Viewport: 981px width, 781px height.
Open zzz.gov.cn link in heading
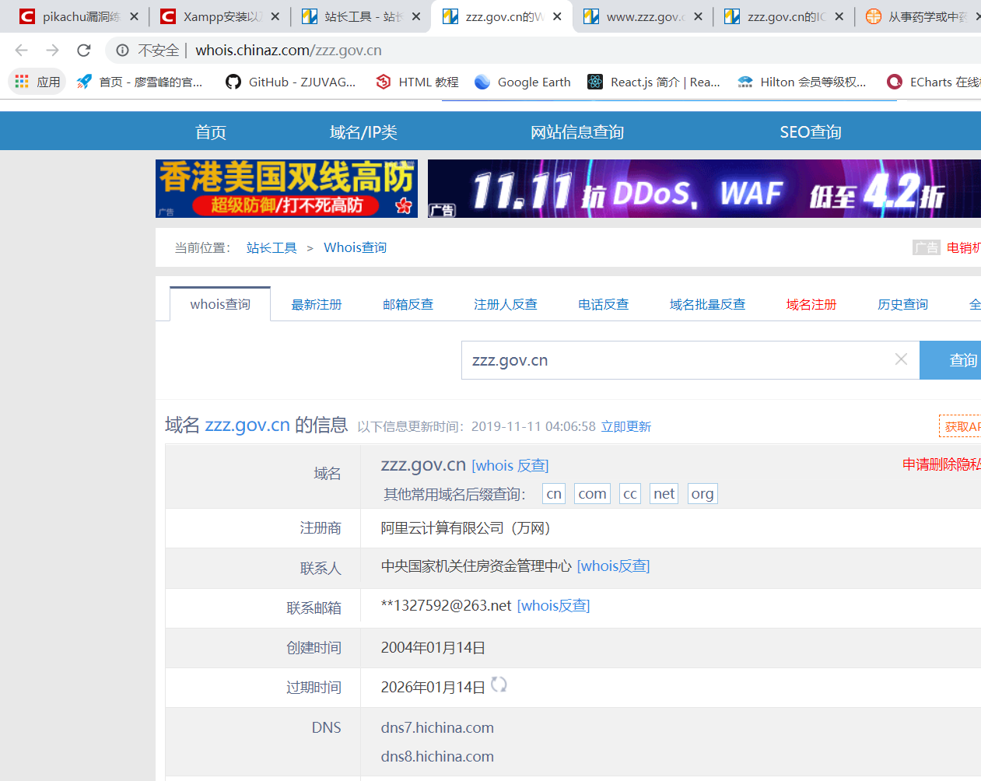tap(247, 425)
